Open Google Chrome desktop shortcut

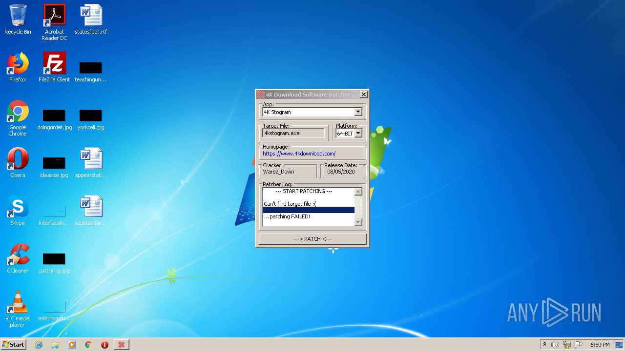click(x=18, y=118)
